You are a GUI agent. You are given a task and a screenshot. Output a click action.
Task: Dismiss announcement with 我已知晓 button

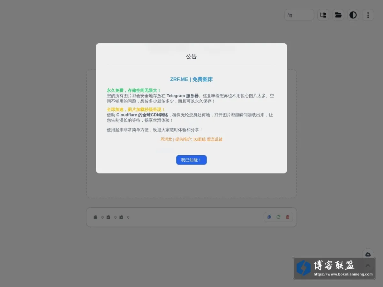191,160
